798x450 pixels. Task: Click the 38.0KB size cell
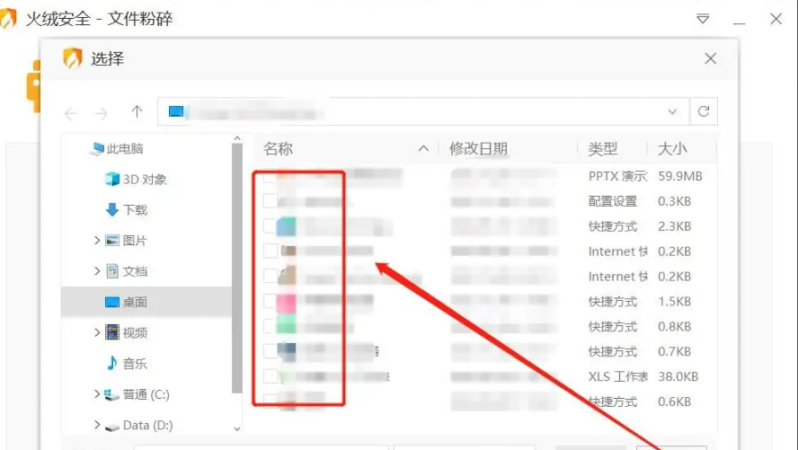coord(678,376)
